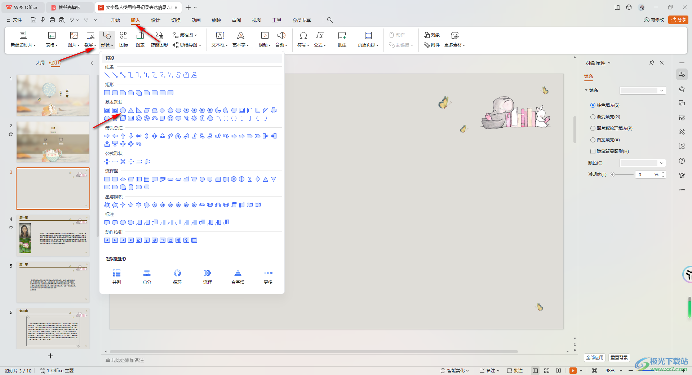Open the 开始 ribbon tab
The height and width of the screenshot is (375, 692).
pos(115,20)
